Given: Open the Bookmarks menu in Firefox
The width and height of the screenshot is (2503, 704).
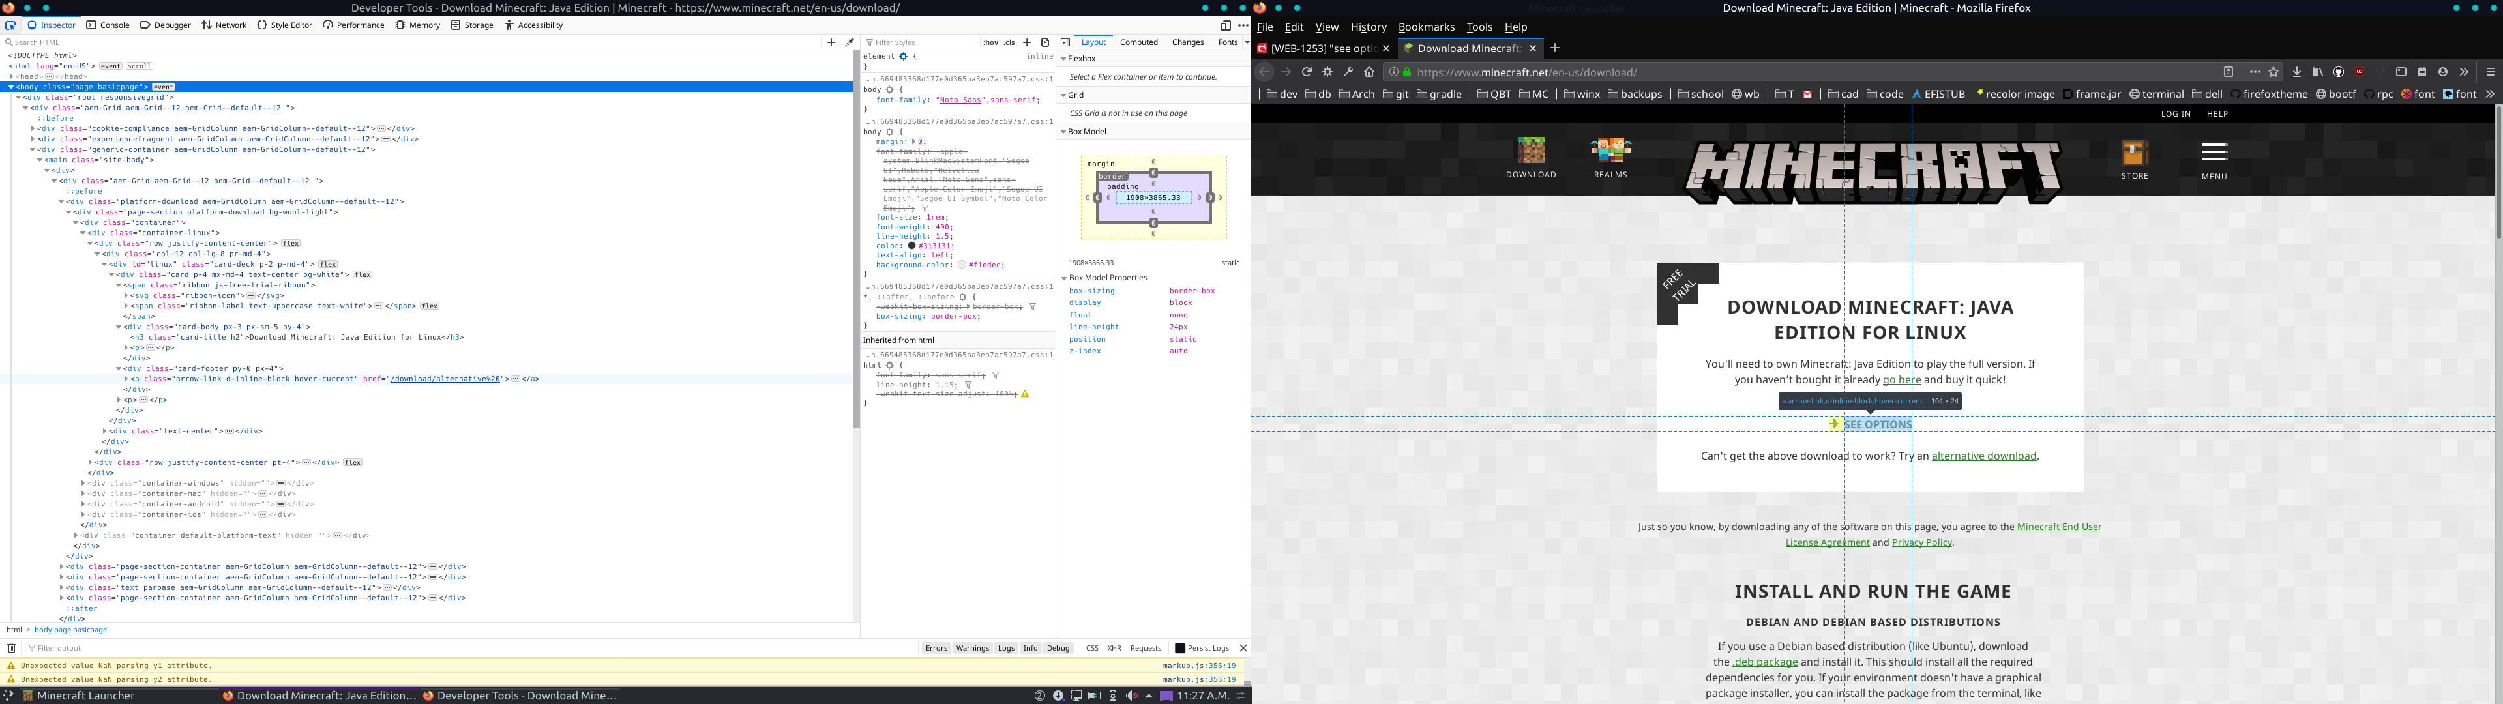Looking at the screenshot, I should (x=1425, y=27).
